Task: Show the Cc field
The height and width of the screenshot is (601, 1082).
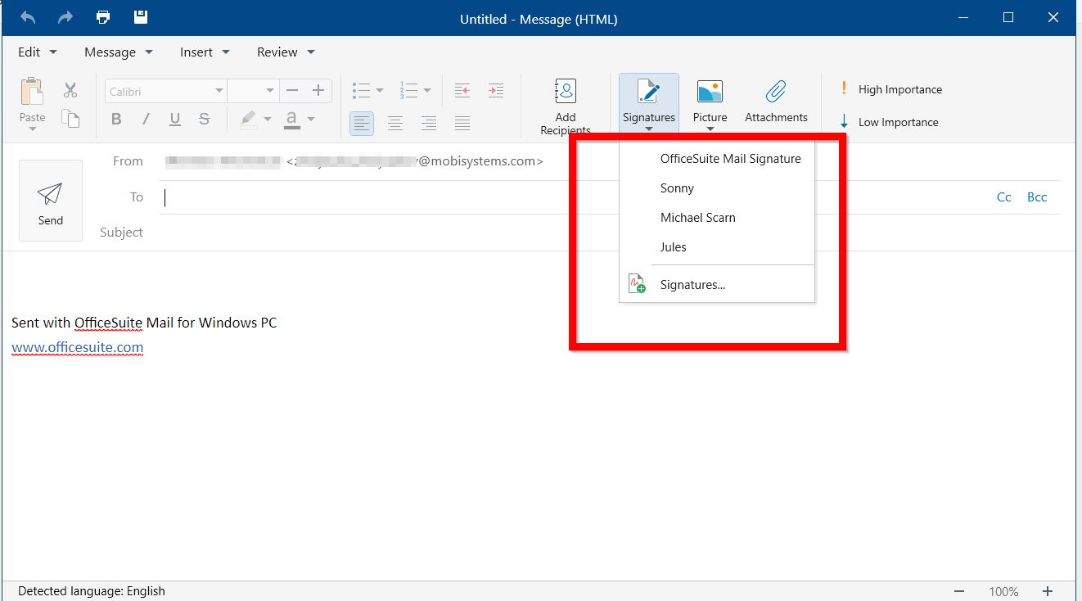Action: click(1004, 197)
